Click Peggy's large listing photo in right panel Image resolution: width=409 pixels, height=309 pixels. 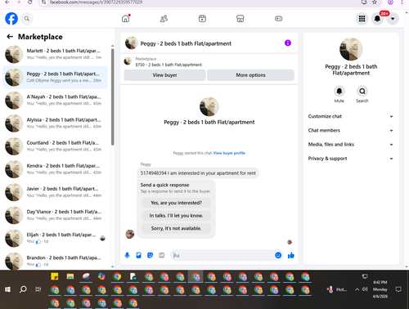click(351, 49)
